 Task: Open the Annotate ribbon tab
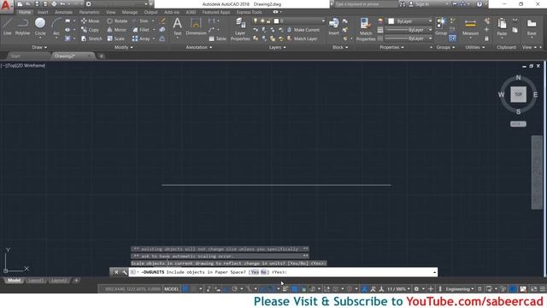(63, 12)
